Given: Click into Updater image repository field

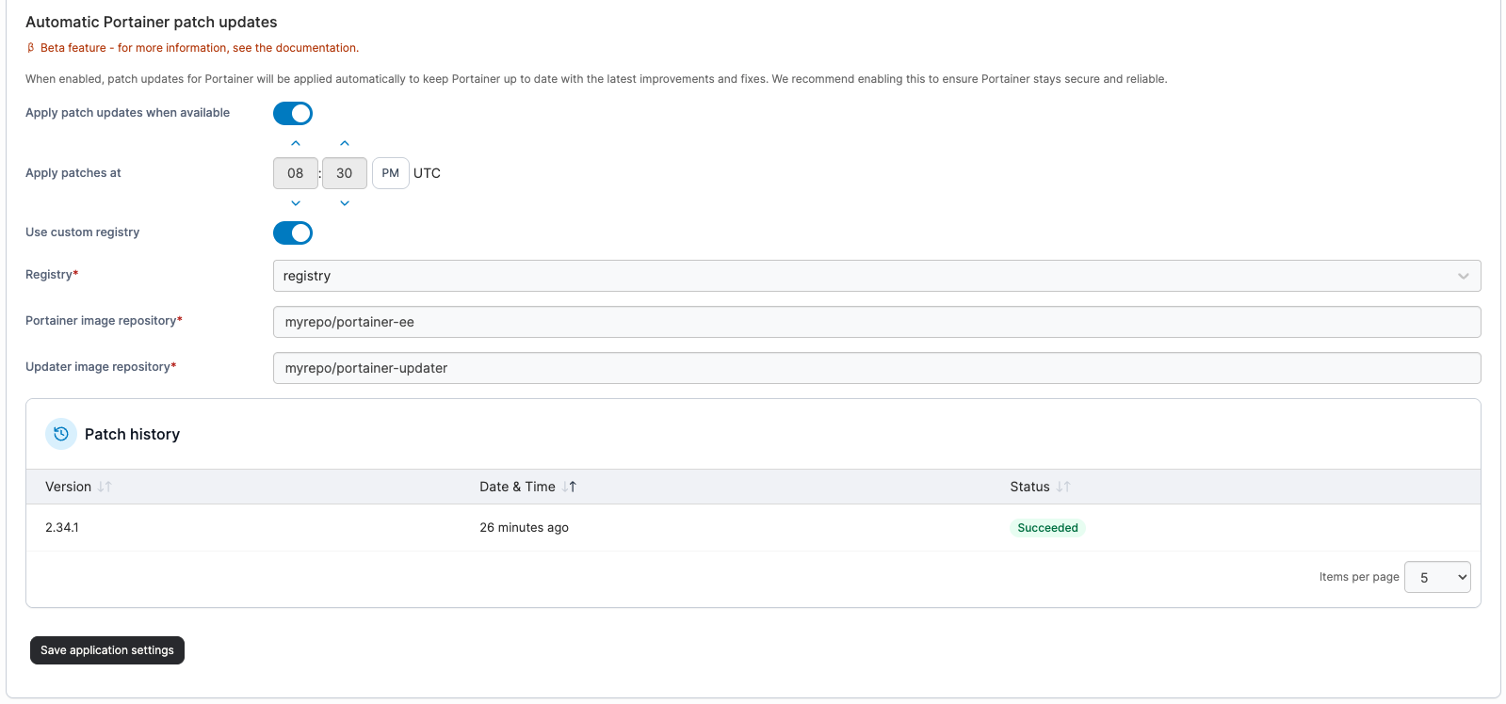Looking at the screenshot, I should 876,368.
